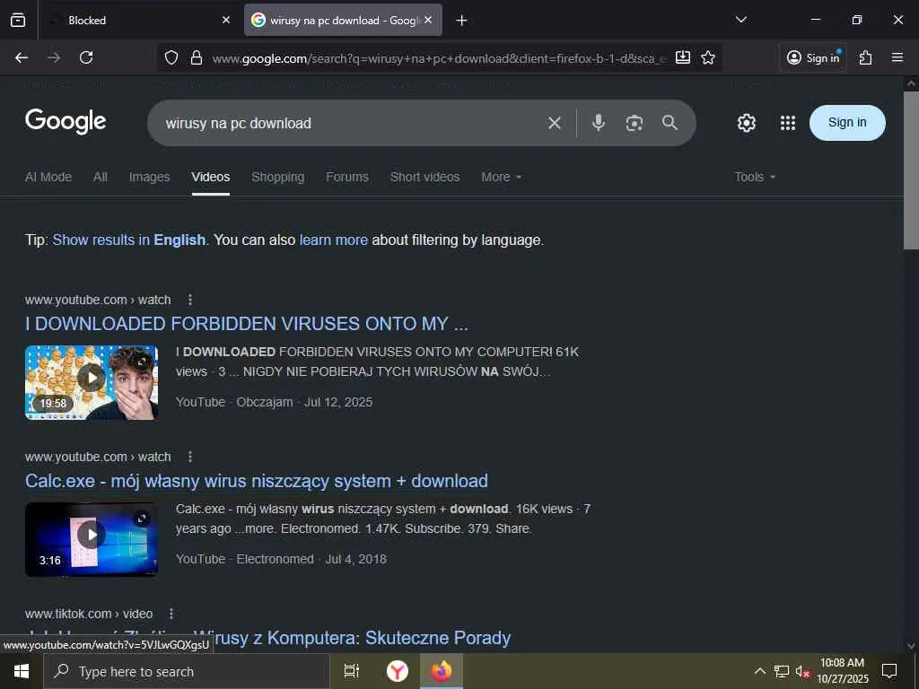Open network status tray icon

782,671
